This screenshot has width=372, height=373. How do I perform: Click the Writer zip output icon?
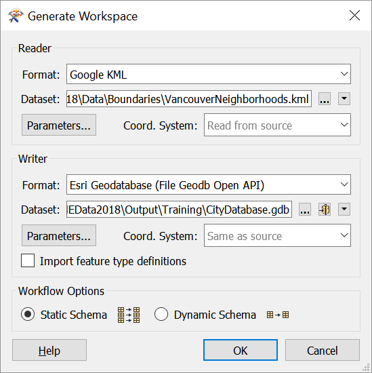[x=325, y=210]
